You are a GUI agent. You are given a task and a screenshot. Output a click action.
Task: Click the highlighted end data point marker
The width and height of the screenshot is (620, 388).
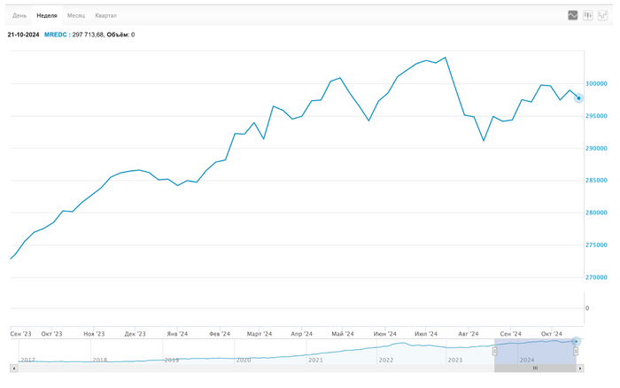(x=578, y=98)
